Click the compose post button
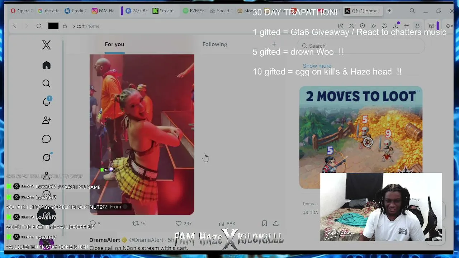The image size is (459, 258). (47, 216)
